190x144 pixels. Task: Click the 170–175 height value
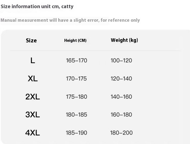pos(76,79)
